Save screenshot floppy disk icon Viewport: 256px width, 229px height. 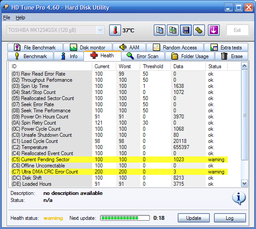point(186,30)
